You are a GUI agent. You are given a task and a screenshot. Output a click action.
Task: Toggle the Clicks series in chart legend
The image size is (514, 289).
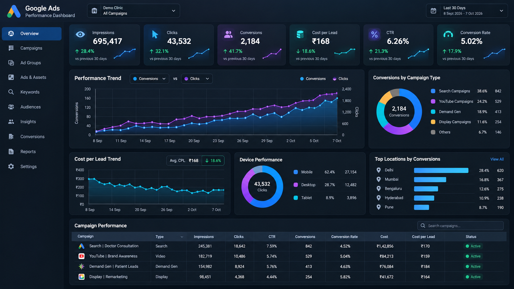click(340, 79)
